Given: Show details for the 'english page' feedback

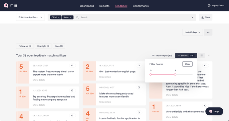Looking at the screenshot, I should (105, 77).
